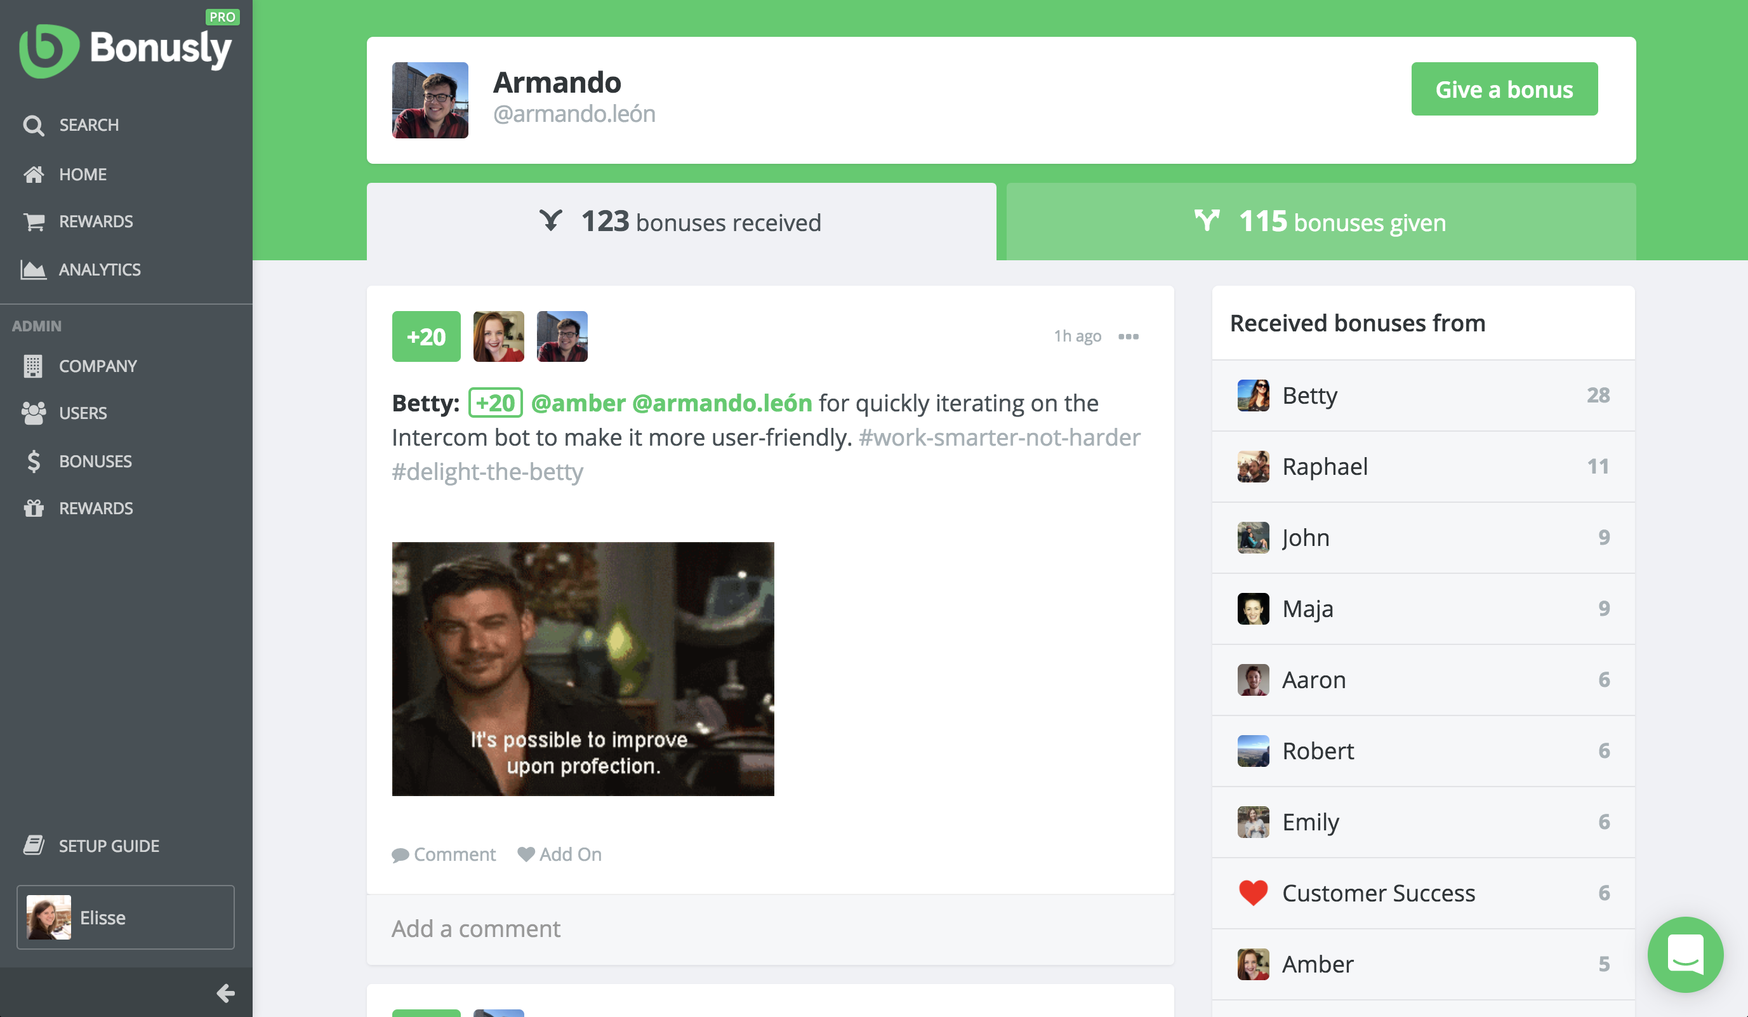Open Rewards shopping cart icon
The width and height of the screenshot is (1748, 1017).
33,222
